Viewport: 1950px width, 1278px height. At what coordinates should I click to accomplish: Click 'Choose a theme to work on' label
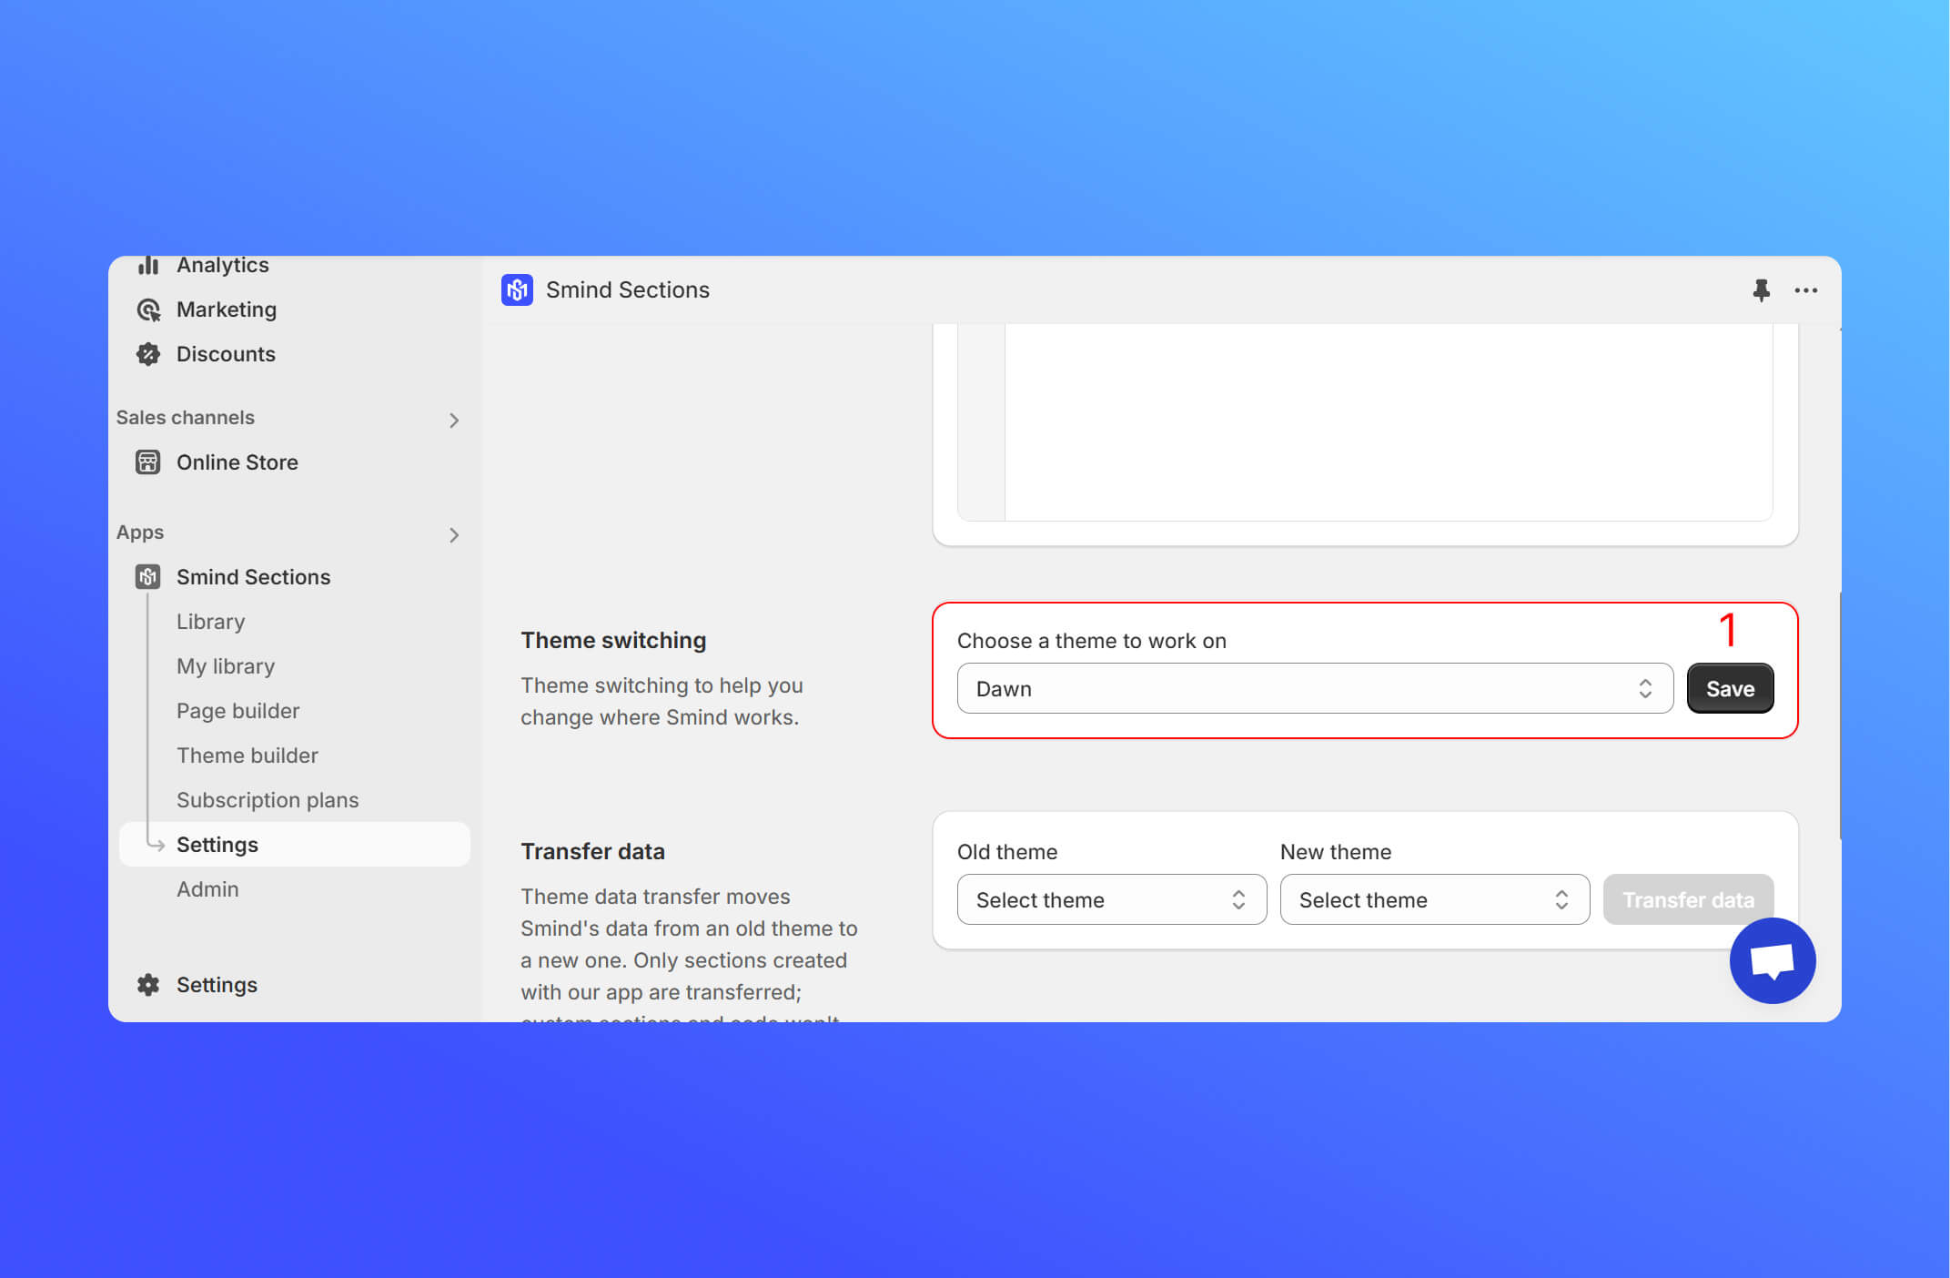point(1092,641)
